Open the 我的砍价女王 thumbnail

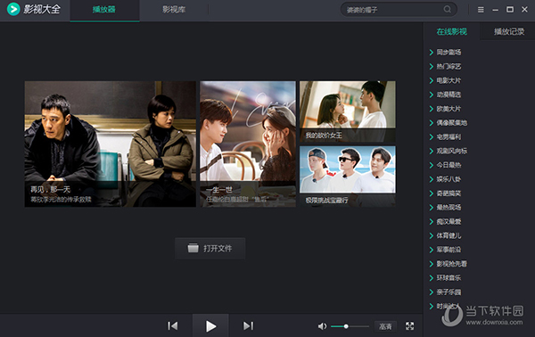click(x=348, y=111)
